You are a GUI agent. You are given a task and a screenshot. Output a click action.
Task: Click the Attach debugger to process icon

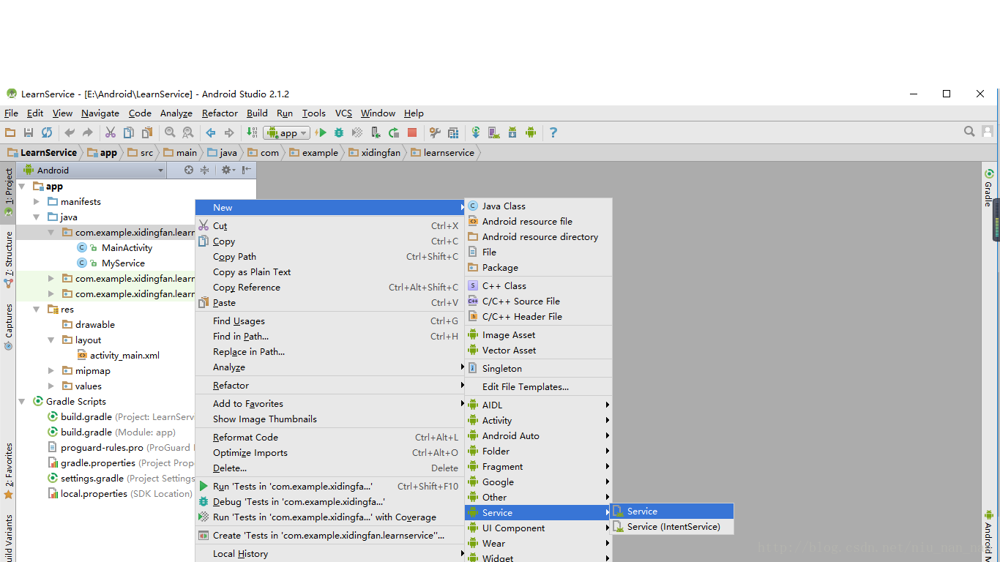click(376, 132)
